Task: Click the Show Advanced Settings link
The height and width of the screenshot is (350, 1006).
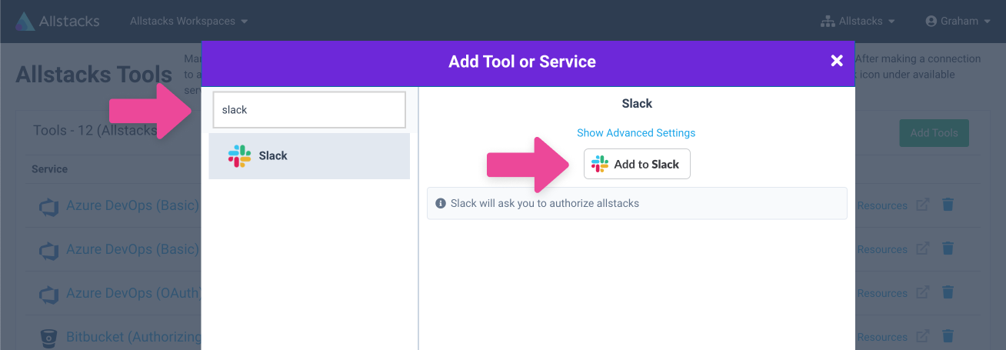Action: click(x=636, y=133)
